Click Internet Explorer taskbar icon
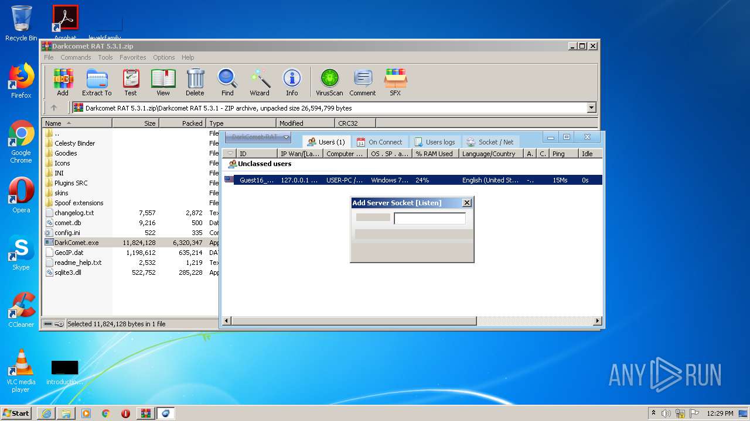This screenshot has width=750, height=421. (x=46, y=413)
